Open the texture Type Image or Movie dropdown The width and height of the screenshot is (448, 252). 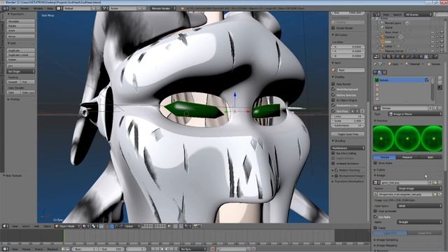pos(414,114)
